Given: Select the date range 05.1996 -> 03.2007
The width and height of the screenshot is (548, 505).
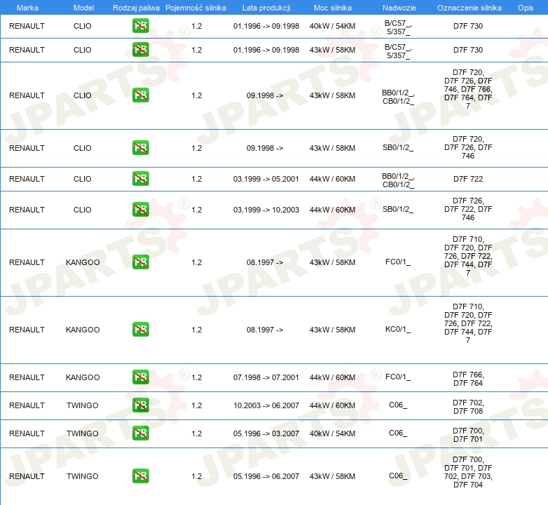Looking at the screenshot, I should (266, 433).
